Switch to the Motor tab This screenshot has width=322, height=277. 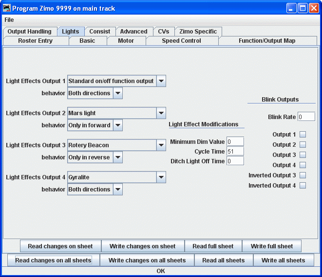pos(126,41)
